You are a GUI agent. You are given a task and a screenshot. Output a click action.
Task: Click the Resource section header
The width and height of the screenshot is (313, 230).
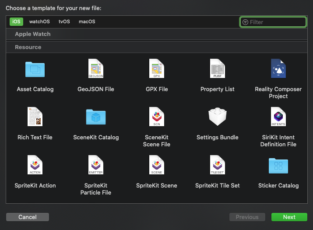point(157,47)
